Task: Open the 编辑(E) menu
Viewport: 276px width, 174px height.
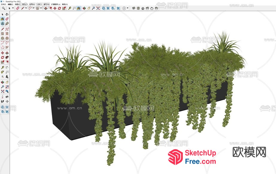Action: [10, 4]
